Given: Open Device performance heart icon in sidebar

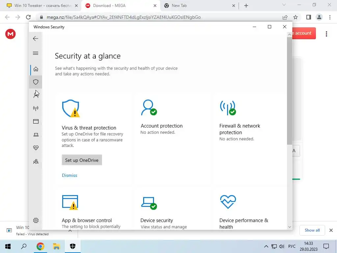Looking at the screenshot, I should pyautogui.click(x=36, y=148).
